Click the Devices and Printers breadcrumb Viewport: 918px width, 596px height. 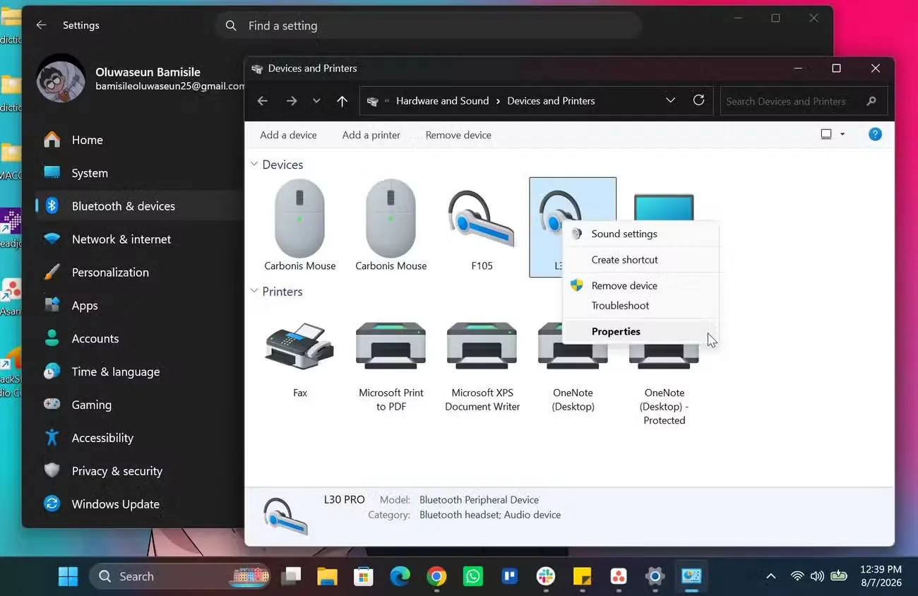point(551,101)
